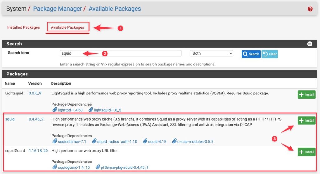Open c-icap-modules-0.5.5 dependency link

pyautogui.click(x=195, y=141)
